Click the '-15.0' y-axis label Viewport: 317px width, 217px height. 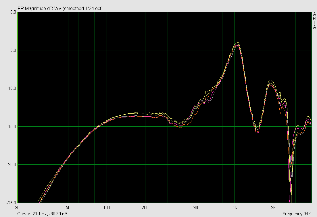tap(12, 127)
